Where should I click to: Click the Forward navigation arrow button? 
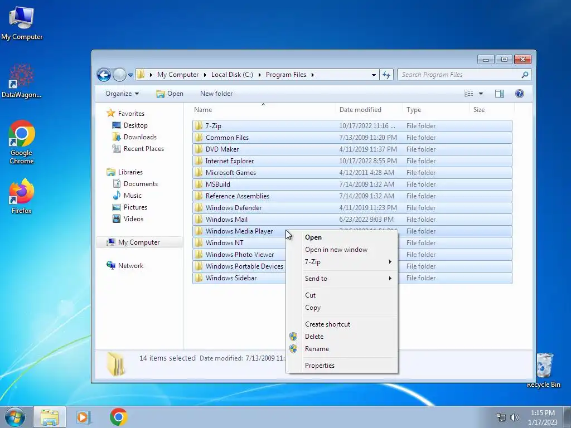click(x=119, y=75)
